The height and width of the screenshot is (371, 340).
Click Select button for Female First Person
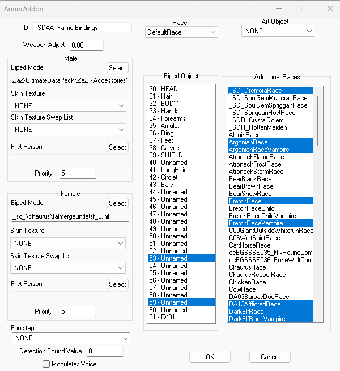117,284
